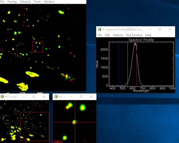The image size is (179, 143).
Task: Maximize the Spectral Profile window
Action: pyautogui.click(x=160, y=29)
